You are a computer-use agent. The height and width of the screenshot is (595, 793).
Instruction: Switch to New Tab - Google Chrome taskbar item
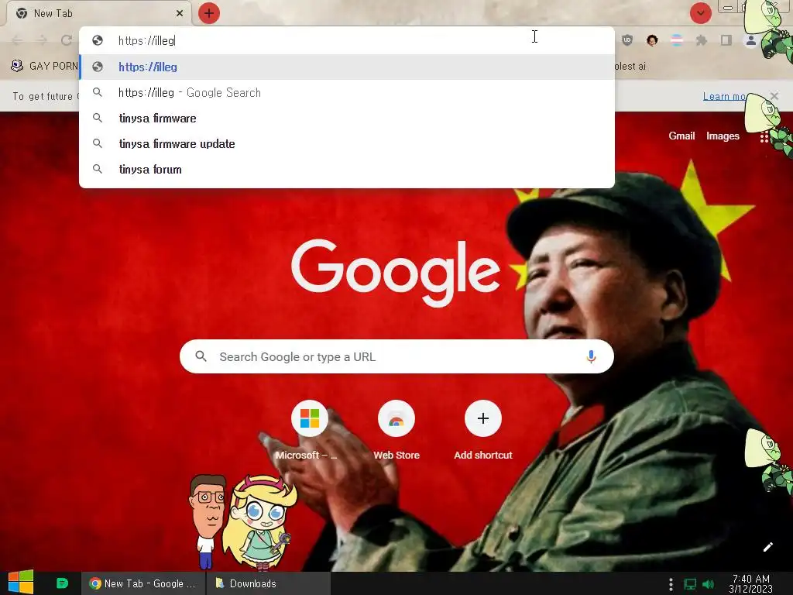[143, 583]
